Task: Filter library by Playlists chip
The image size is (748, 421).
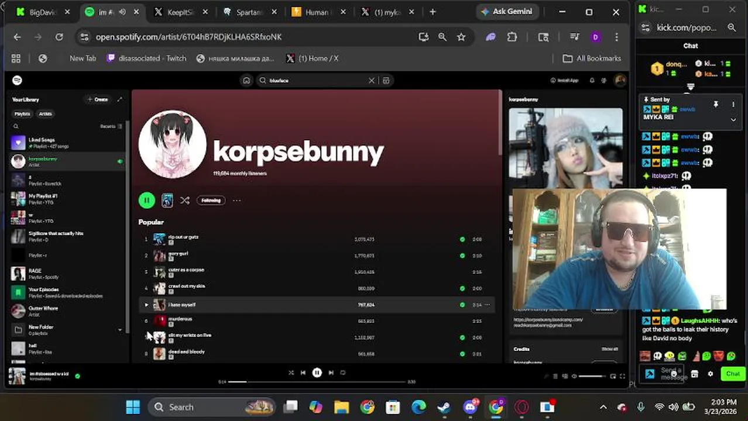Action: coord(22,114)
